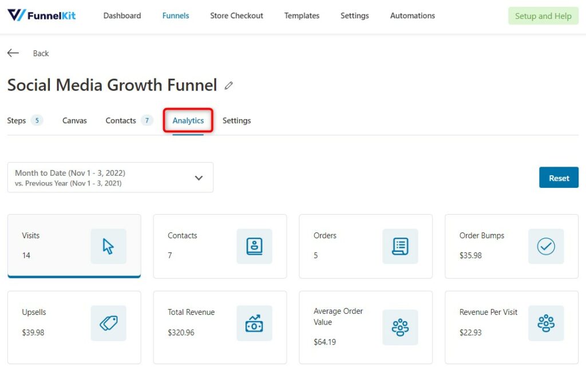
Task: Click the Visits count 14
Action: [x=26, y=255]
